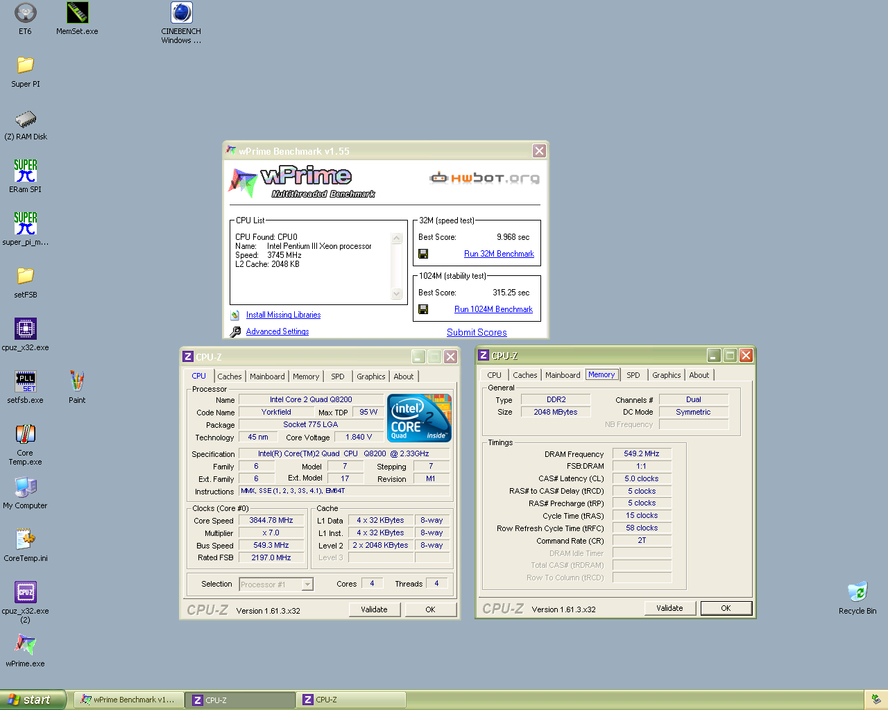This screenshot has width=888, height=710.
Task: Click the system tray icon on taskbar
Action: click(x=876, y=700)
